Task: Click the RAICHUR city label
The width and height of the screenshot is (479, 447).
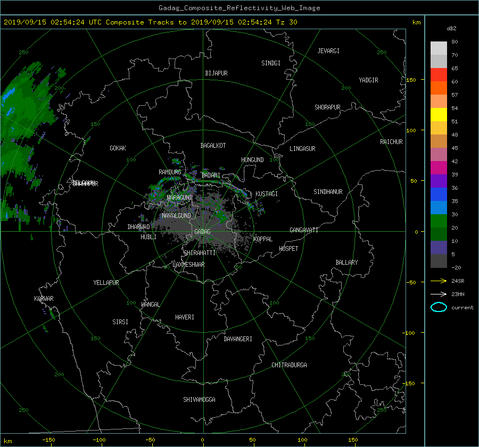Action: (391, 142)
